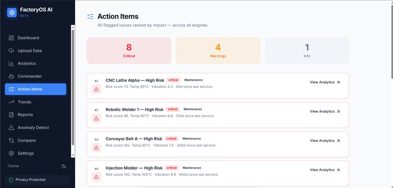Click critical tag on Robotic Welder 1
This screenshot has height=188, width=393.
(173, 109)
